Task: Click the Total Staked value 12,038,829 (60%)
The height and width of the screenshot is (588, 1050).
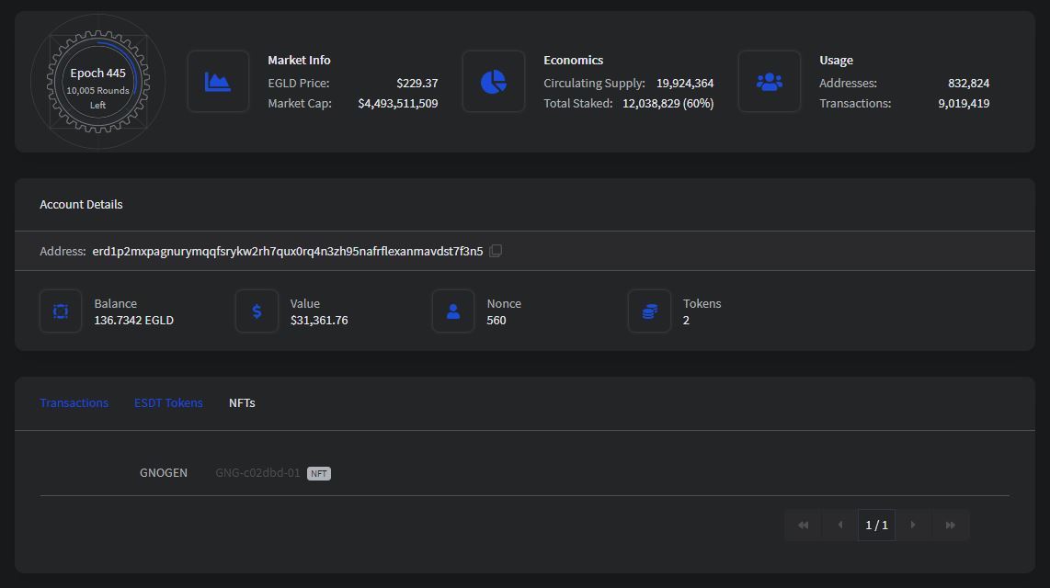Action: click(668, 103)
